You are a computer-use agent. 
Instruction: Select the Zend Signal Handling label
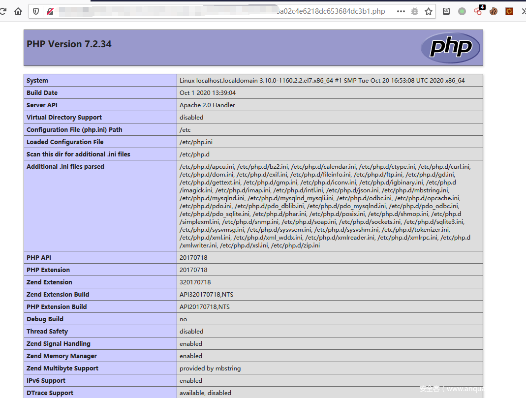[x=59, y=344]
